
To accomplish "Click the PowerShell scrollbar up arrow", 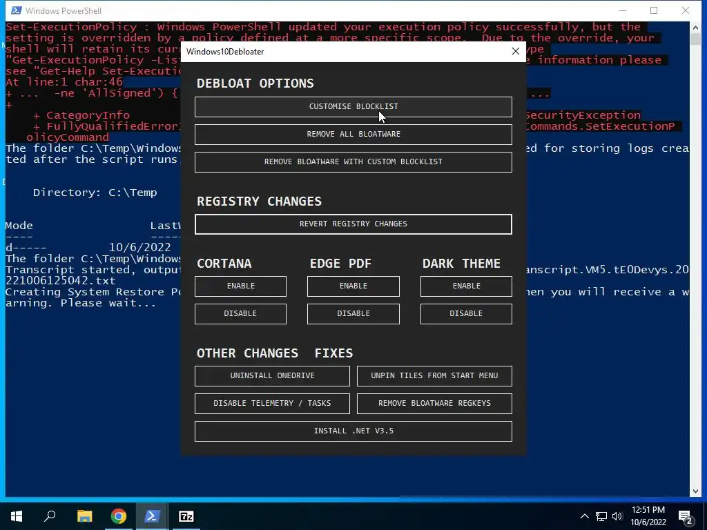I will point(695,27).
